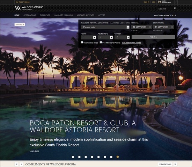This screenshot has width=192, height=167.
Task: Select the sixth slideshow dot
Action: 105,157
